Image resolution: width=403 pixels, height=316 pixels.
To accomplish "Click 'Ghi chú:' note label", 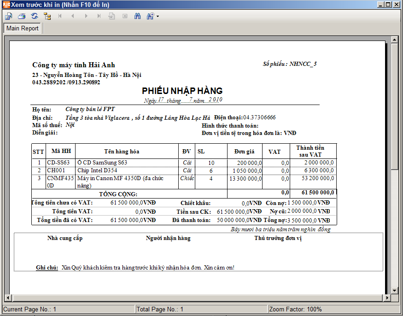I will coord(47,268).
